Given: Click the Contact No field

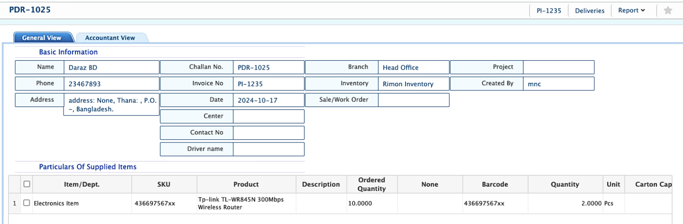Looking at the screenshot, I should (268, 133).
